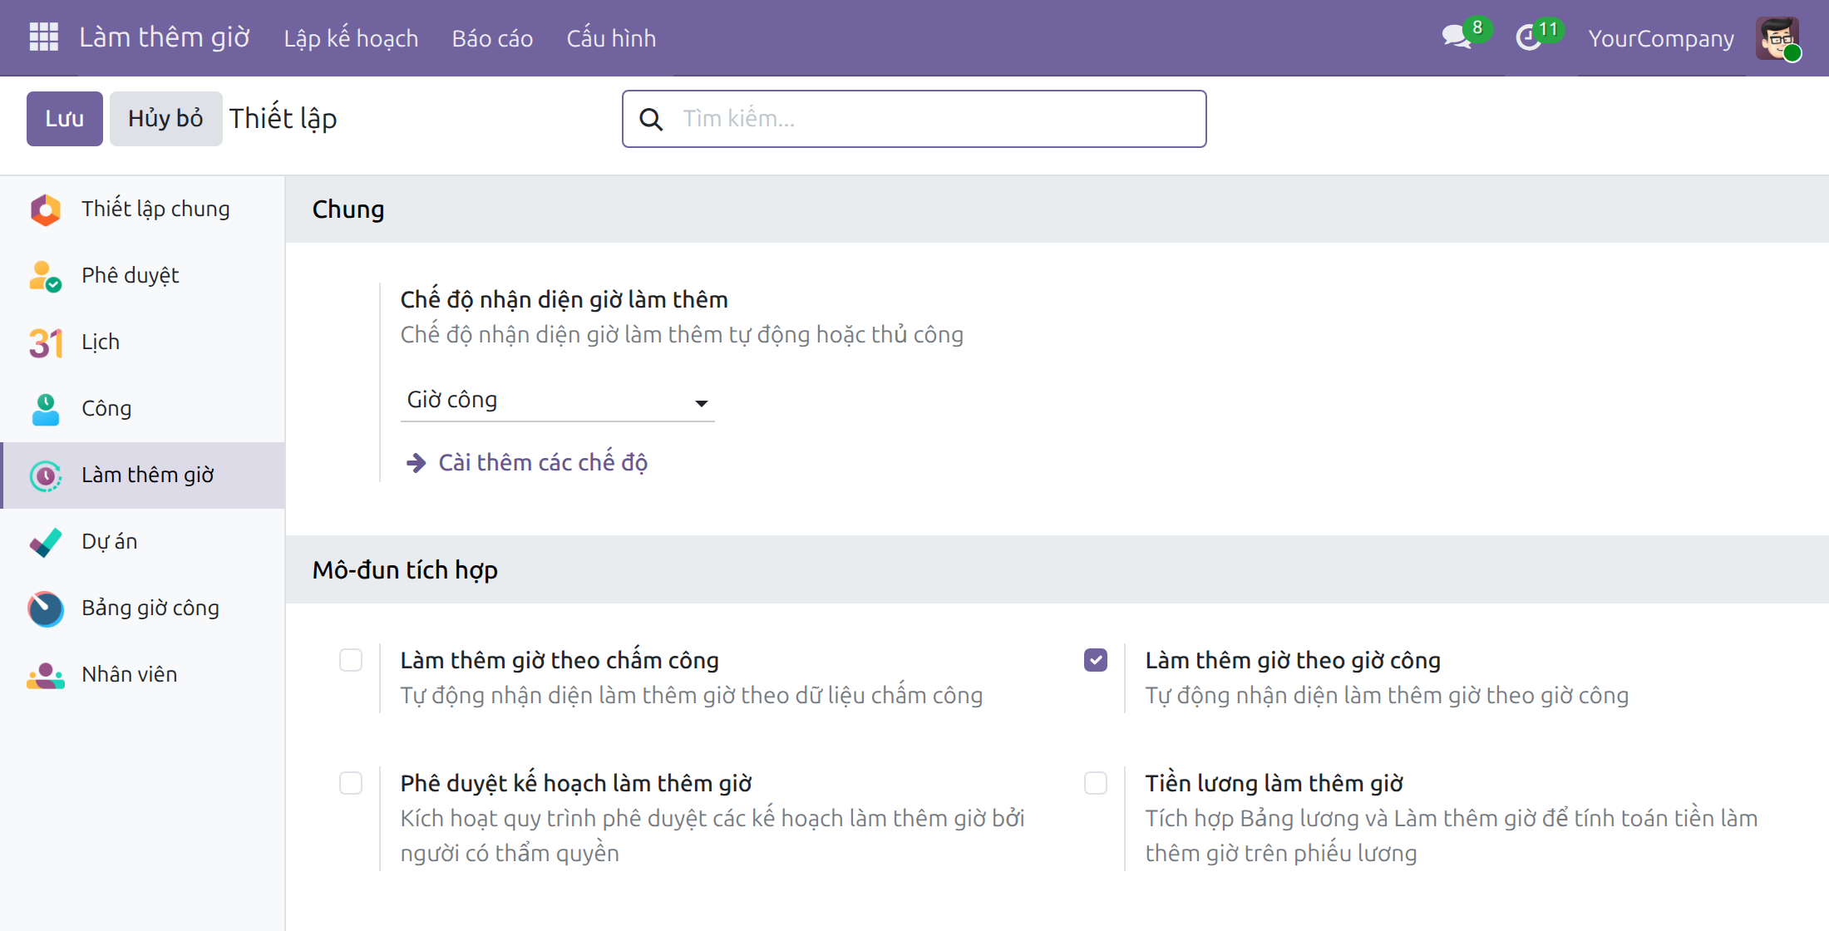Click the Nhân viên people icon
Image resolution: width=1829 pixels, height=931 pixels.
pos(46,675)
